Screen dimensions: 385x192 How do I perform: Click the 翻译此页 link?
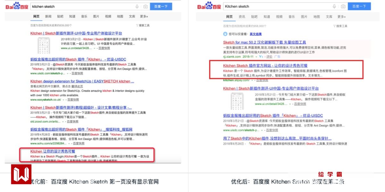[77, 86]
